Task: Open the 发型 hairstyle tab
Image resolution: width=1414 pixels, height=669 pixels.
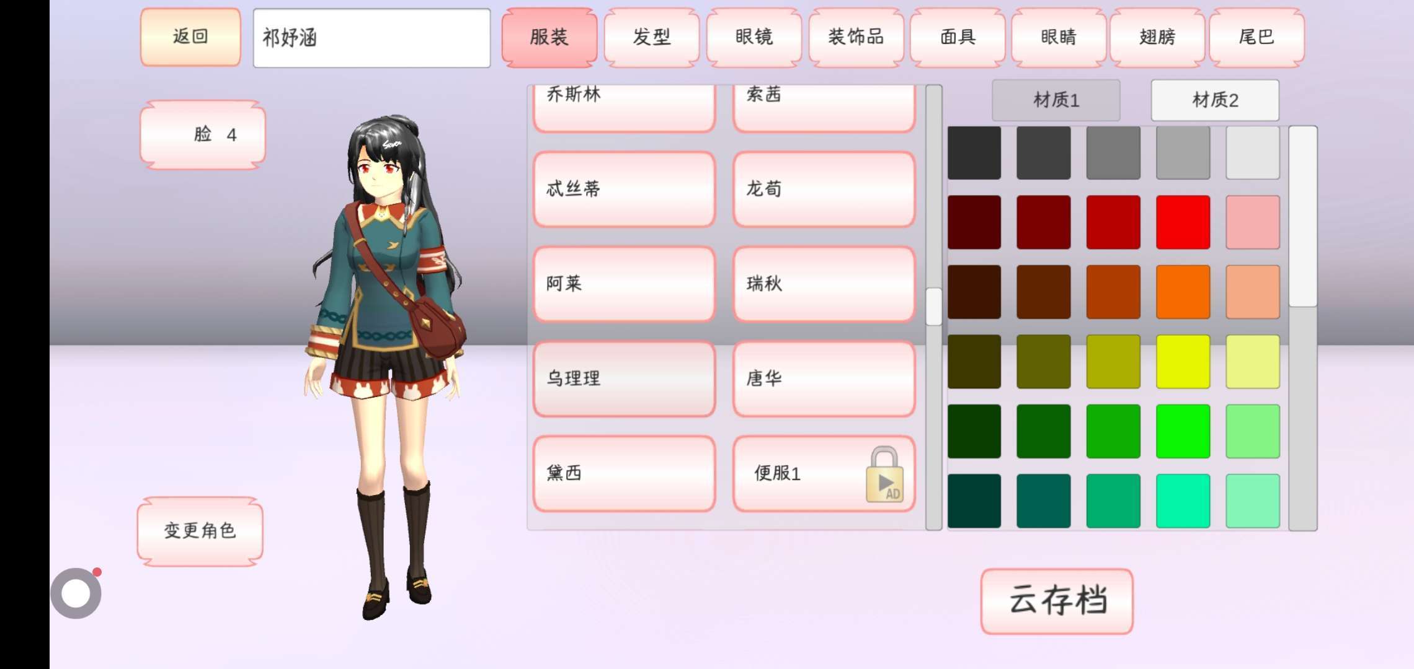Action: (x=652, y=37)
